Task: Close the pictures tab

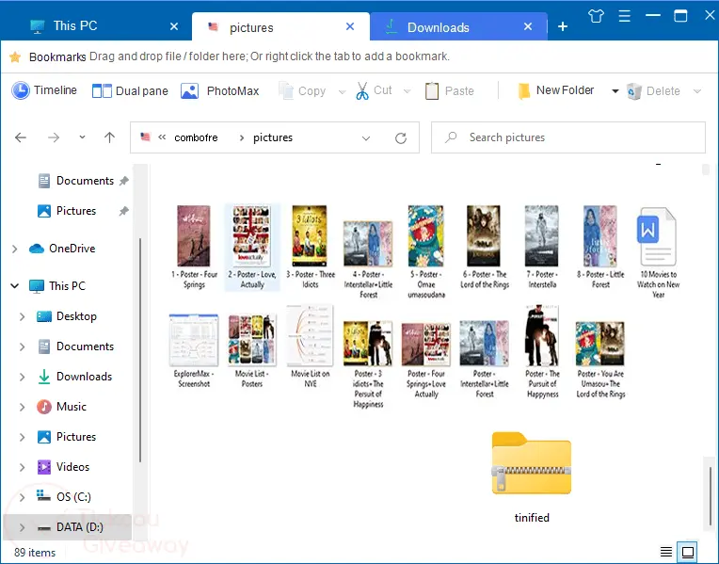Action: pos(350,26)
